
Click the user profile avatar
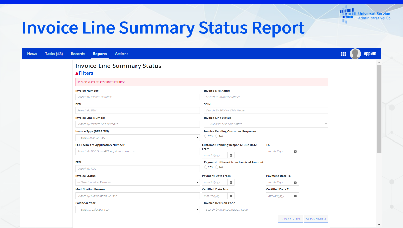355,54
